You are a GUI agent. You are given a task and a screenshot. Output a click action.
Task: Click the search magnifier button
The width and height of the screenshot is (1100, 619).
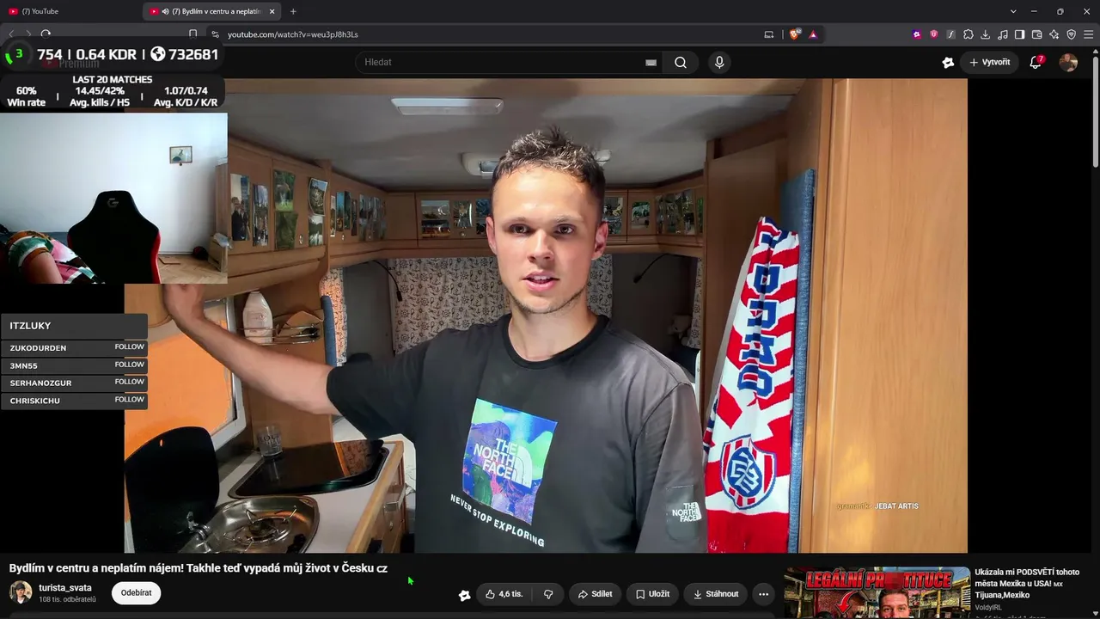681,62
